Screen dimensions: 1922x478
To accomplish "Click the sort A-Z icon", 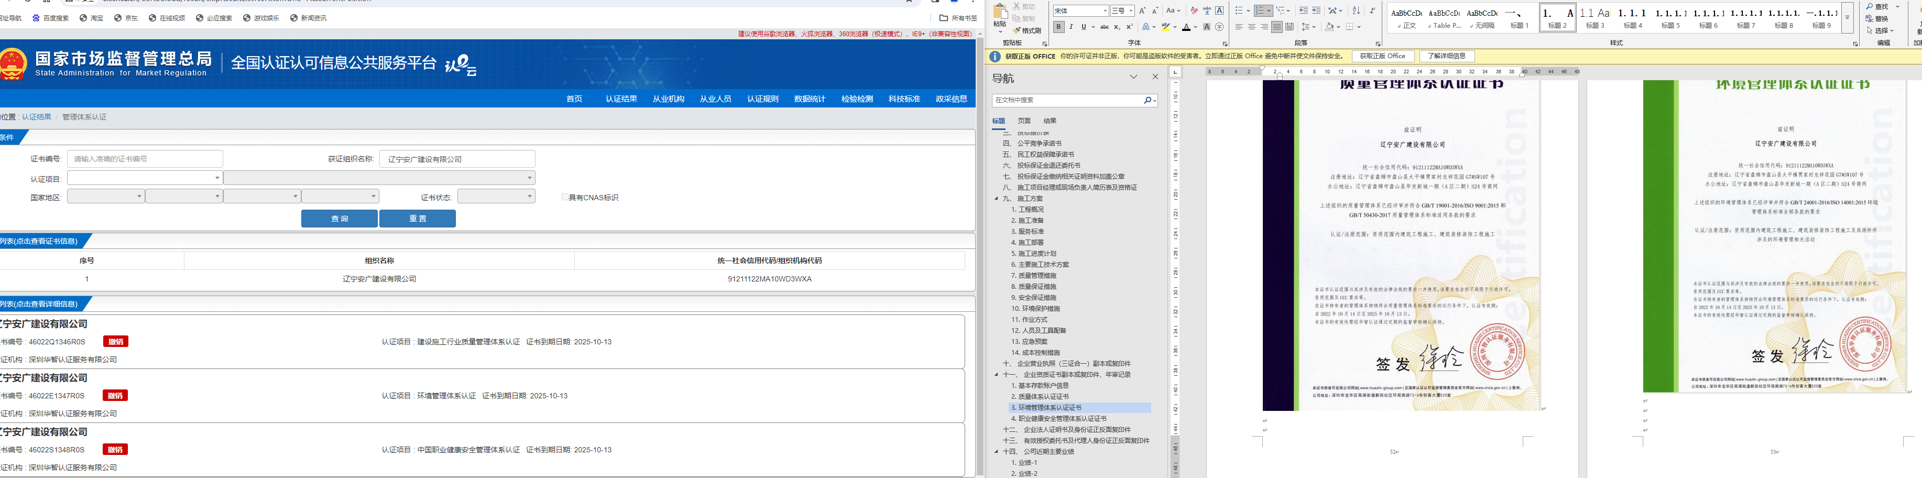I will pyautogui.click(x=1357, y=10).
